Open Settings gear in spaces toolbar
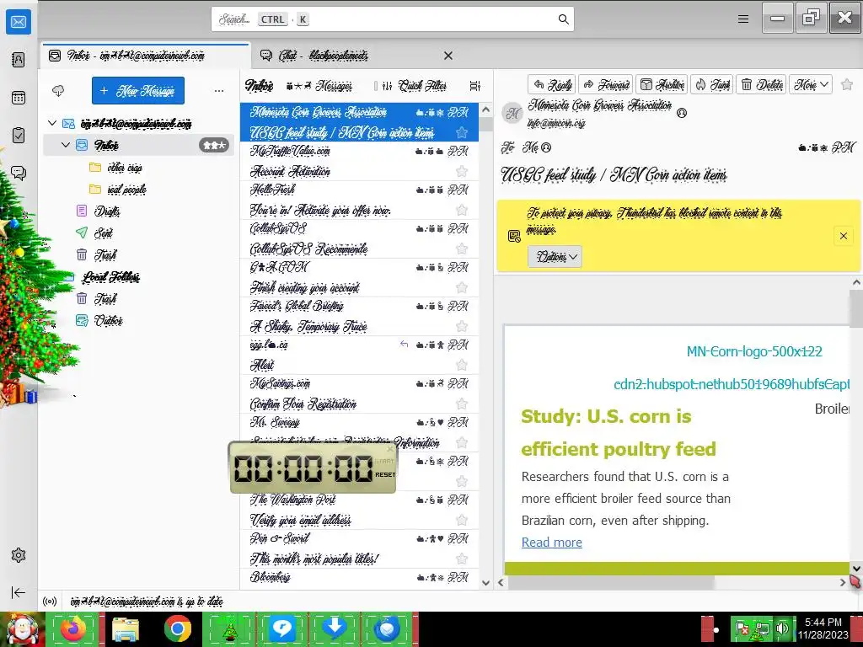863x647 pixels. click(x=19, y=555)
